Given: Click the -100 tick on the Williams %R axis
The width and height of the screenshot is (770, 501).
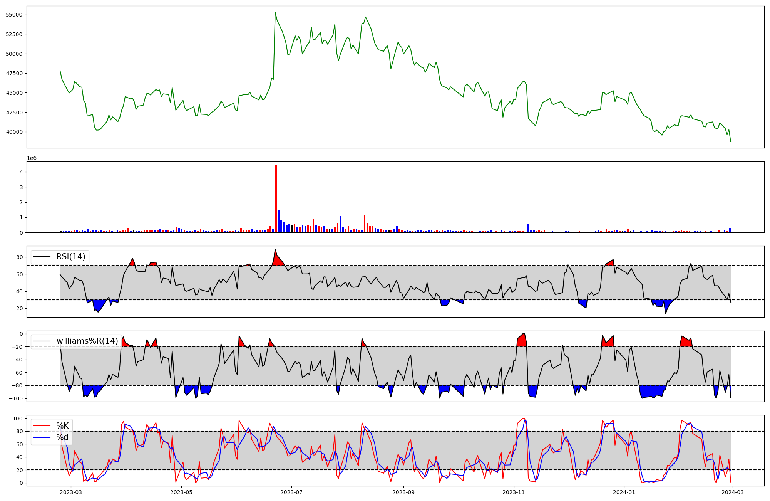Looking at the screenshot, I should pyautogui.click(x=16, y=398).
